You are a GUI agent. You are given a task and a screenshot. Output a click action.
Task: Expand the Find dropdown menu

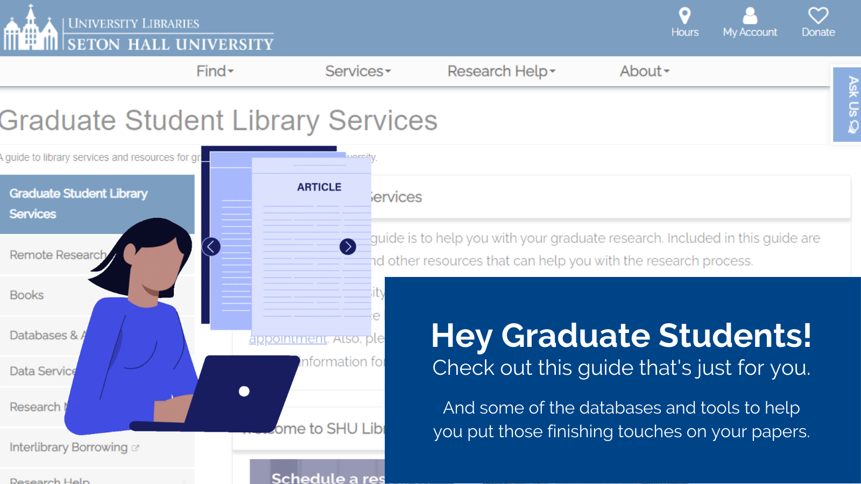click(215, 71)
